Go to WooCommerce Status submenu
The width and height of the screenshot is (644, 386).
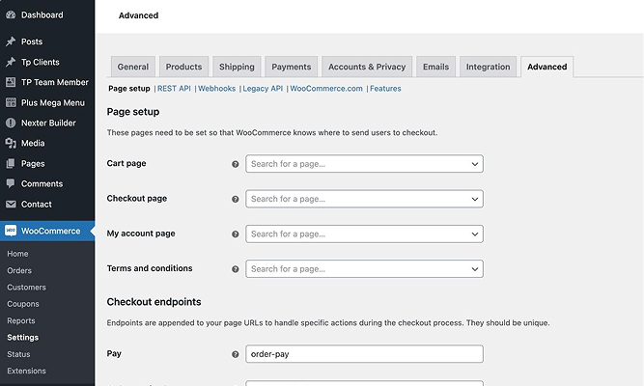(x=18, y=354)
